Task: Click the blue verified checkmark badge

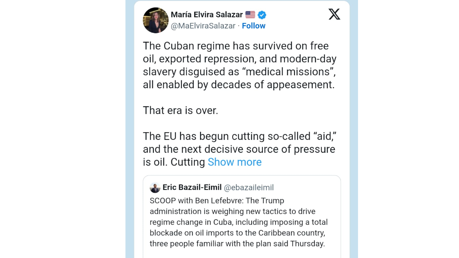Action: (x=262, y=15)
